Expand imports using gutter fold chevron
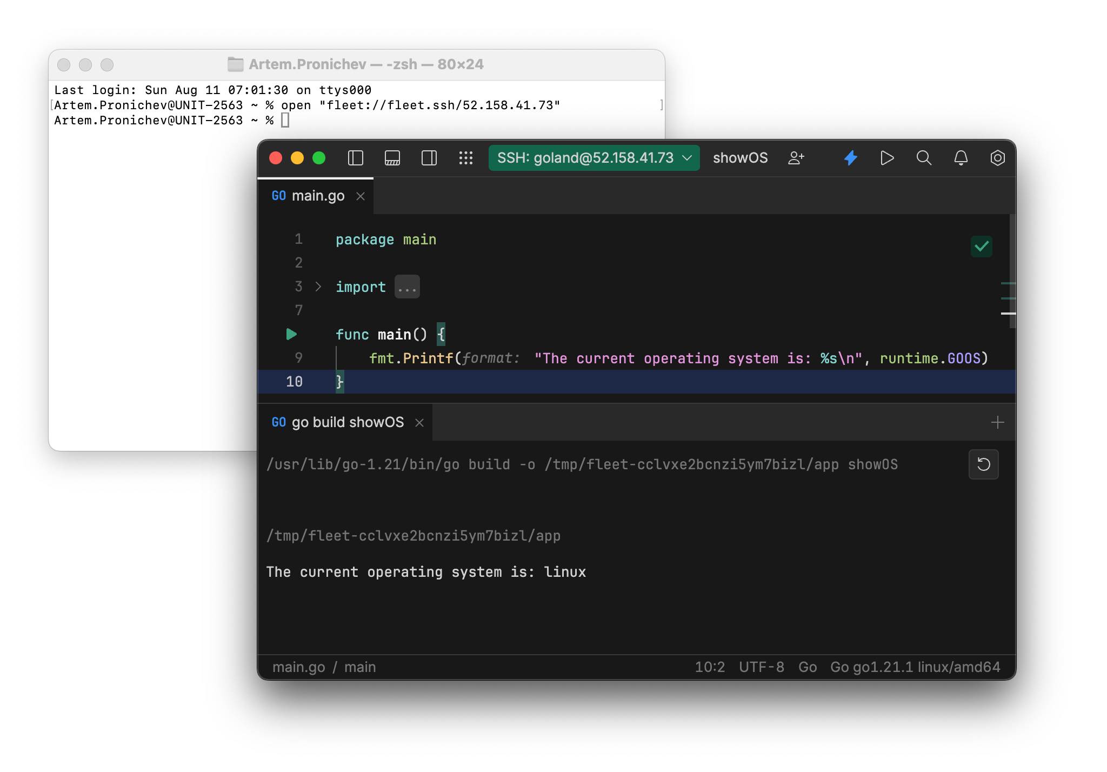The width and height of the screenshot is (1107, 772). tap(317, 287)
